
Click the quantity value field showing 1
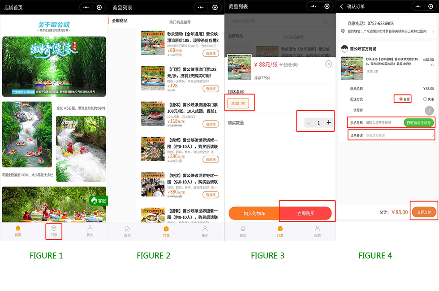pos(318,123)
